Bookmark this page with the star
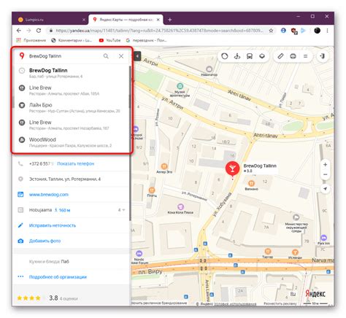 coord(271,31)
